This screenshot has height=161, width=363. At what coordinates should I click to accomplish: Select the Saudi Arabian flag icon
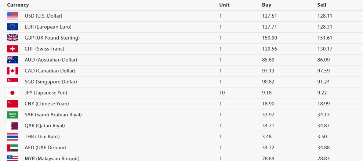[12, 115]
